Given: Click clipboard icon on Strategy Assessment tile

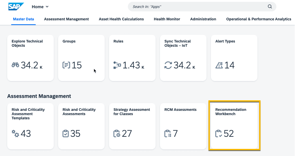Looking at the screenshot, I should point(117,133).
